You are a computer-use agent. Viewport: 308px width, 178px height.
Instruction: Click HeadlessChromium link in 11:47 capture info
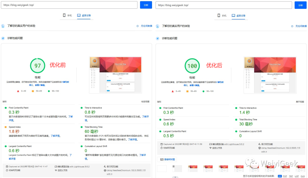[x=126, y=172]
